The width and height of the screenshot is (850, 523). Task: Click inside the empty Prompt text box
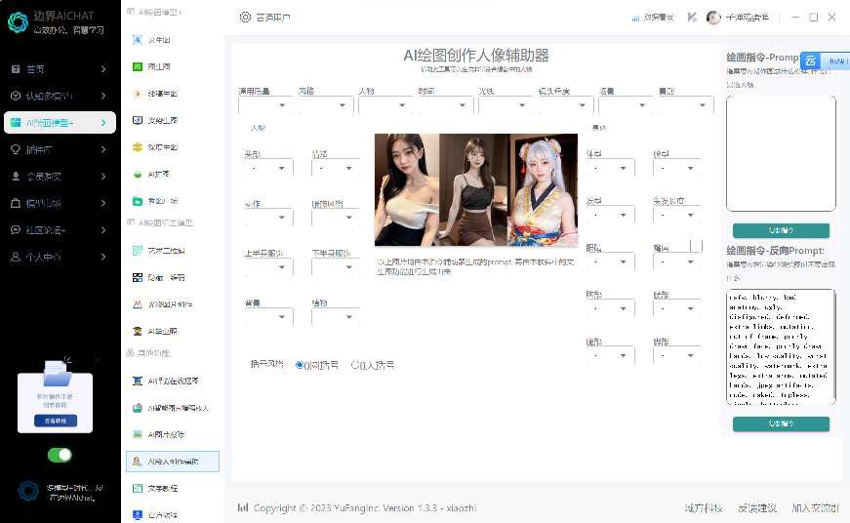point(781,153)
